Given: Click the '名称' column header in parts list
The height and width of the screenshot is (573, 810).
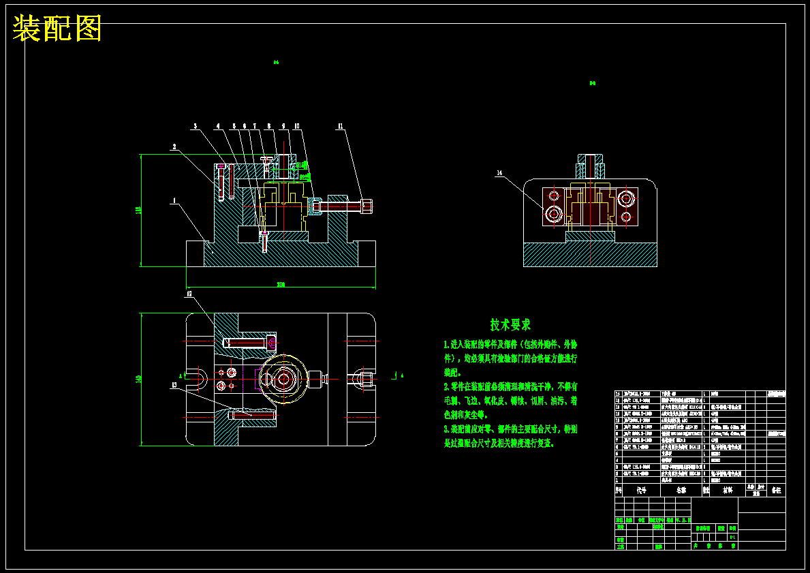Looking at the screenshot, I should click(682, 491).
